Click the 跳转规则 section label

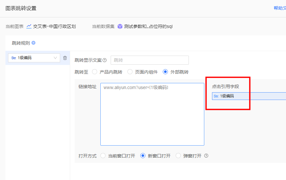[x=21, y=43]
